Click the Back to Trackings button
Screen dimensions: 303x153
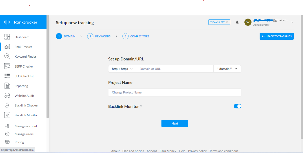tap(276, 36)
